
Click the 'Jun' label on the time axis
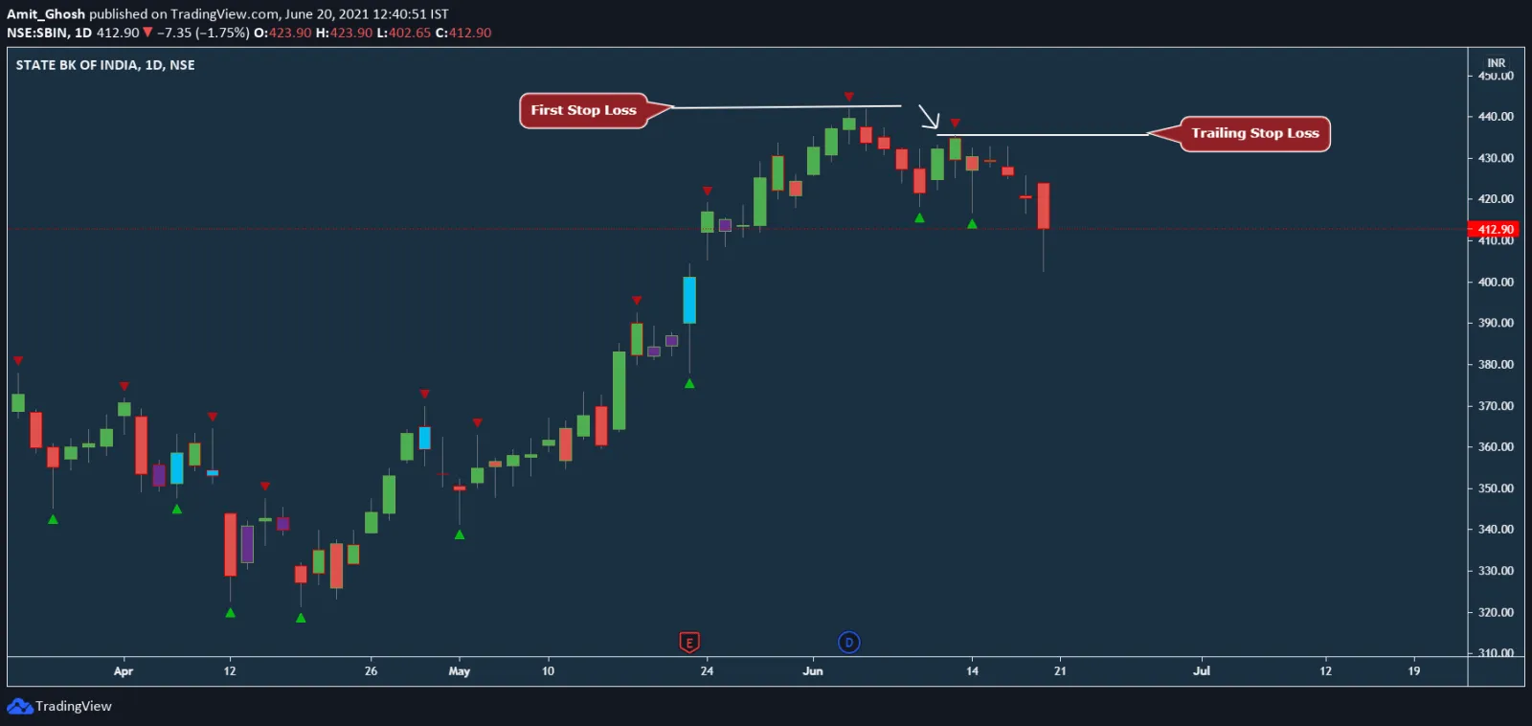pyautogui.click(x=812, y=670)
